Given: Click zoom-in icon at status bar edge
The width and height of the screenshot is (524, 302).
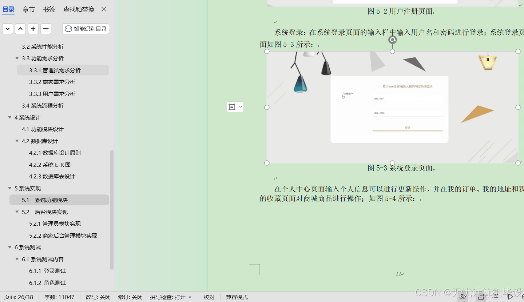Looking at the screenshot, I should [523, 297].
